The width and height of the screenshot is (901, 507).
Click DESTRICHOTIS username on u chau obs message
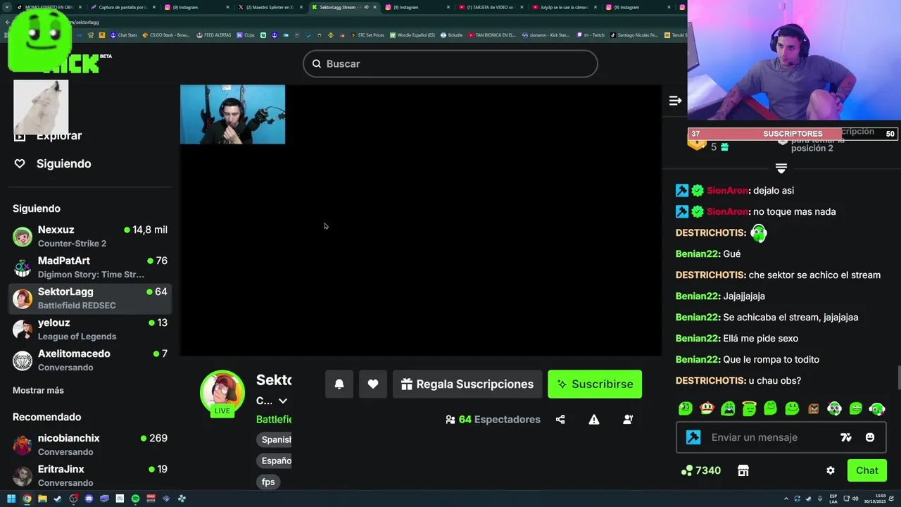click(x=710, y=381)
